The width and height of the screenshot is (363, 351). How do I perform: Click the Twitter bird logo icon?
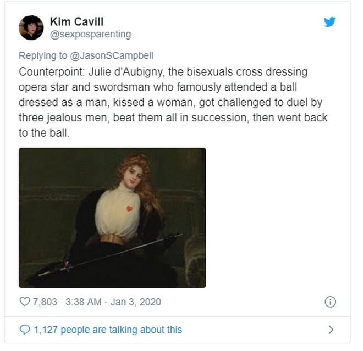coord(329,22)
